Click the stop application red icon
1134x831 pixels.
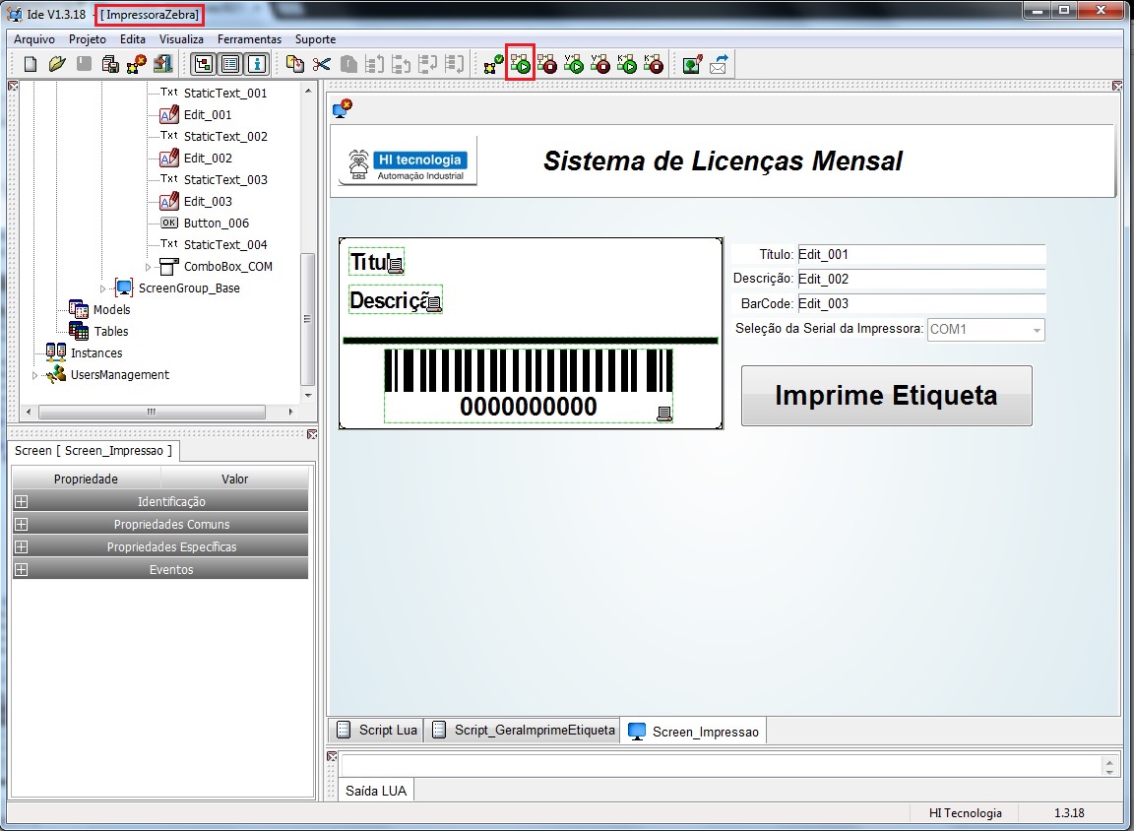547,64
